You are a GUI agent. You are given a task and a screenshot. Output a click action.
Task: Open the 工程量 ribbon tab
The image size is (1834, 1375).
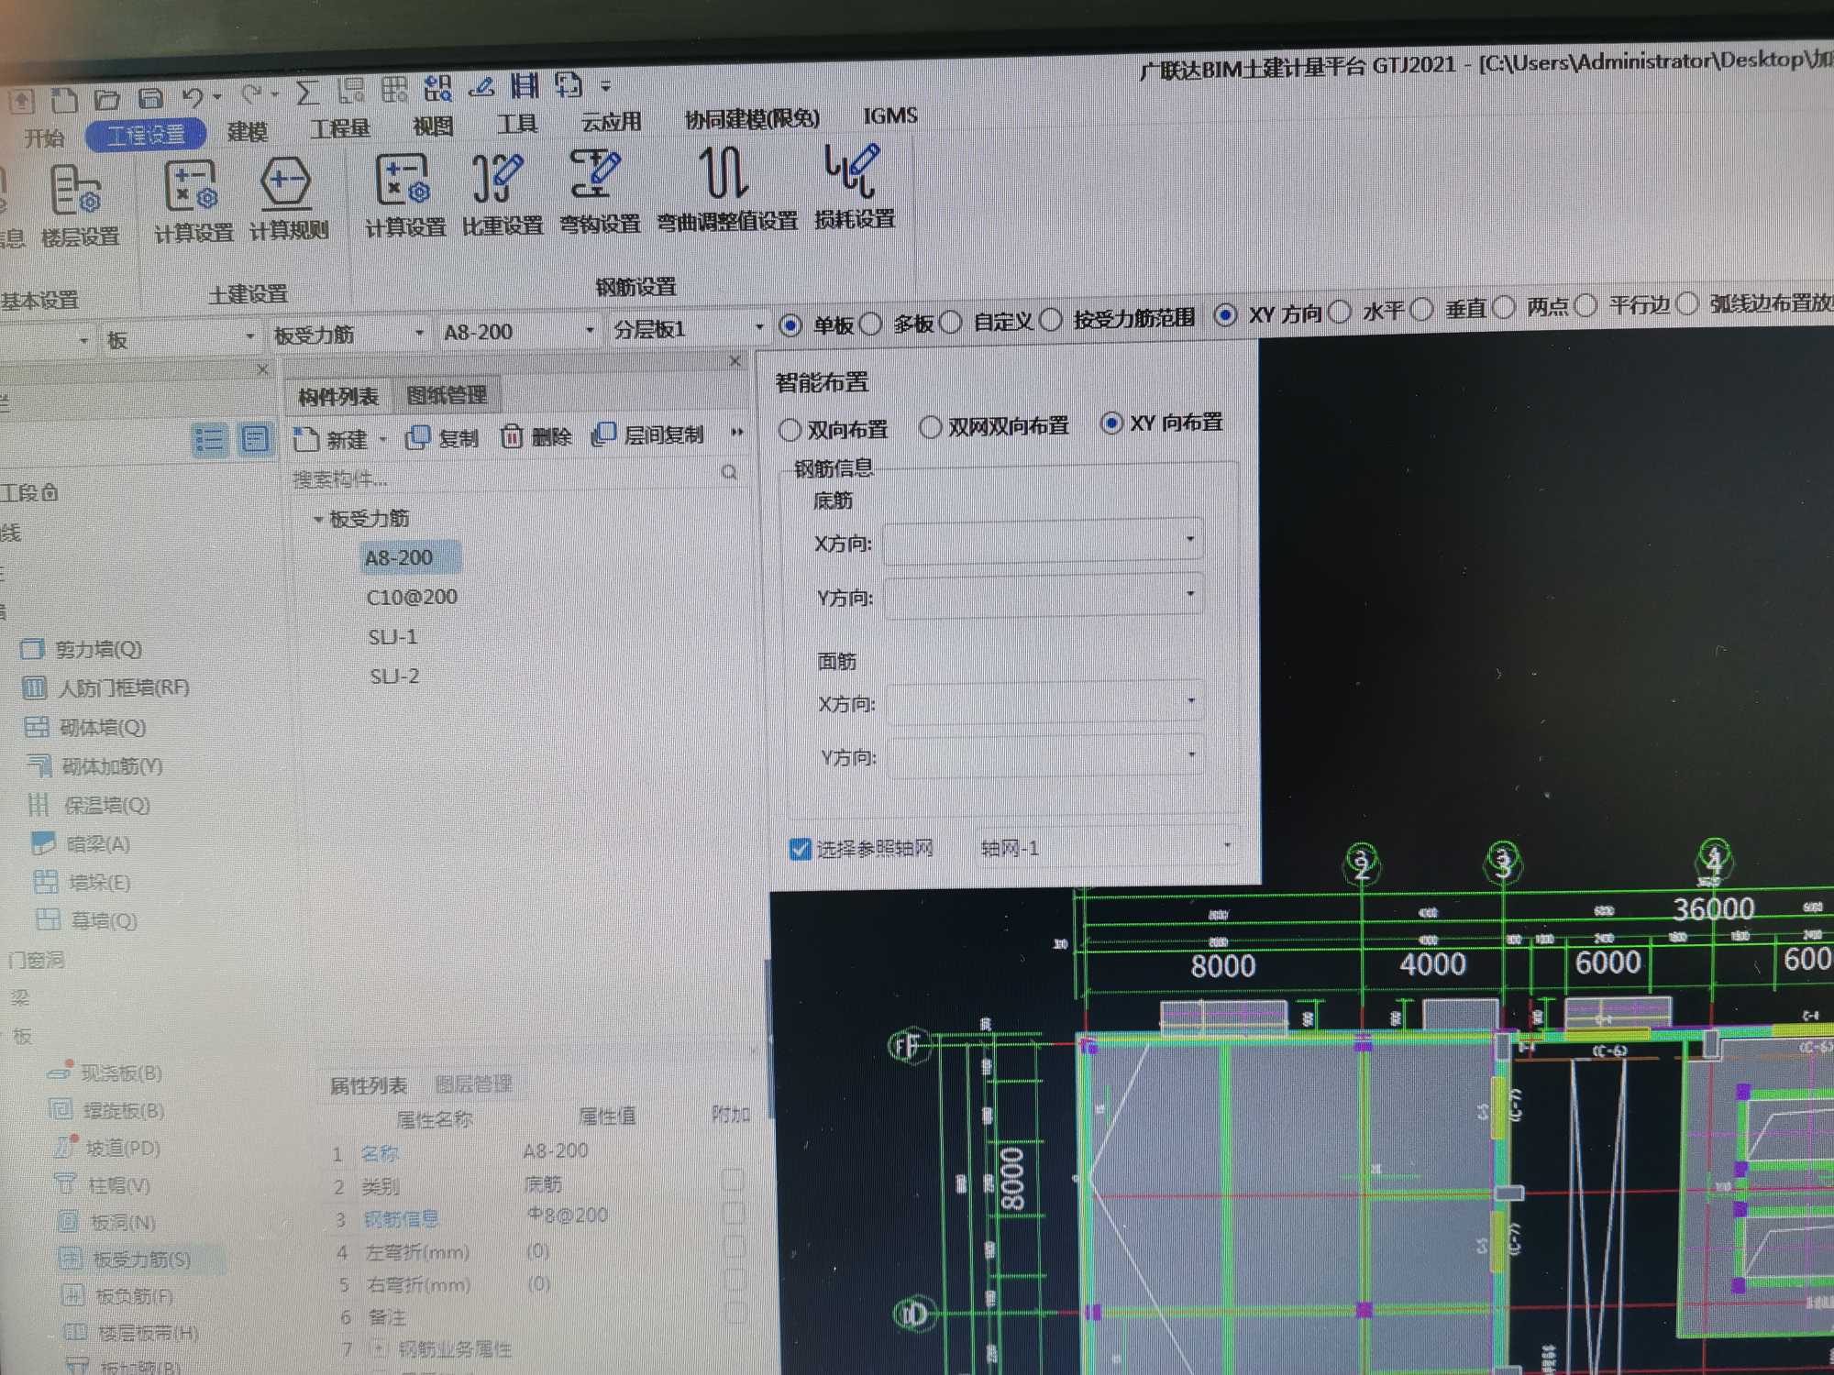[x=339, y=128]
